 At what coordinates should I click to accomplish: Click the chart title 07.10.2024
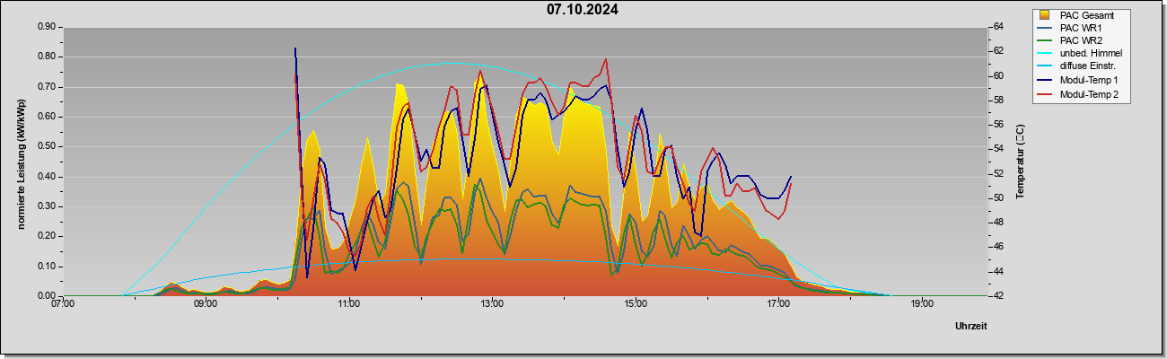tap(583, 10)
